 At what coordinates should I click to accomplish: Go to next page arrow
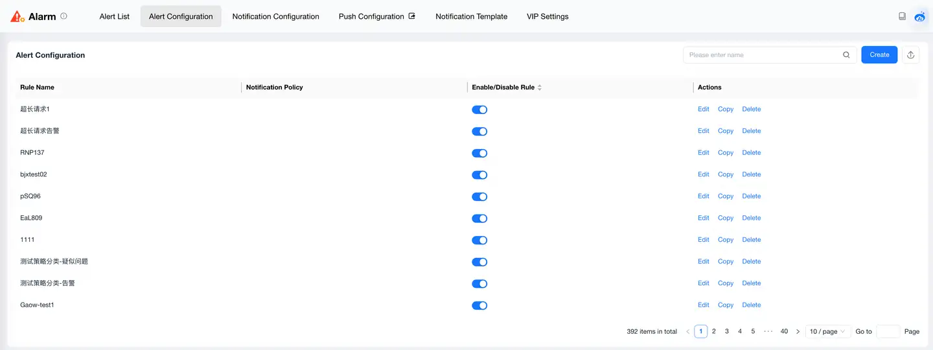point(798,332)
